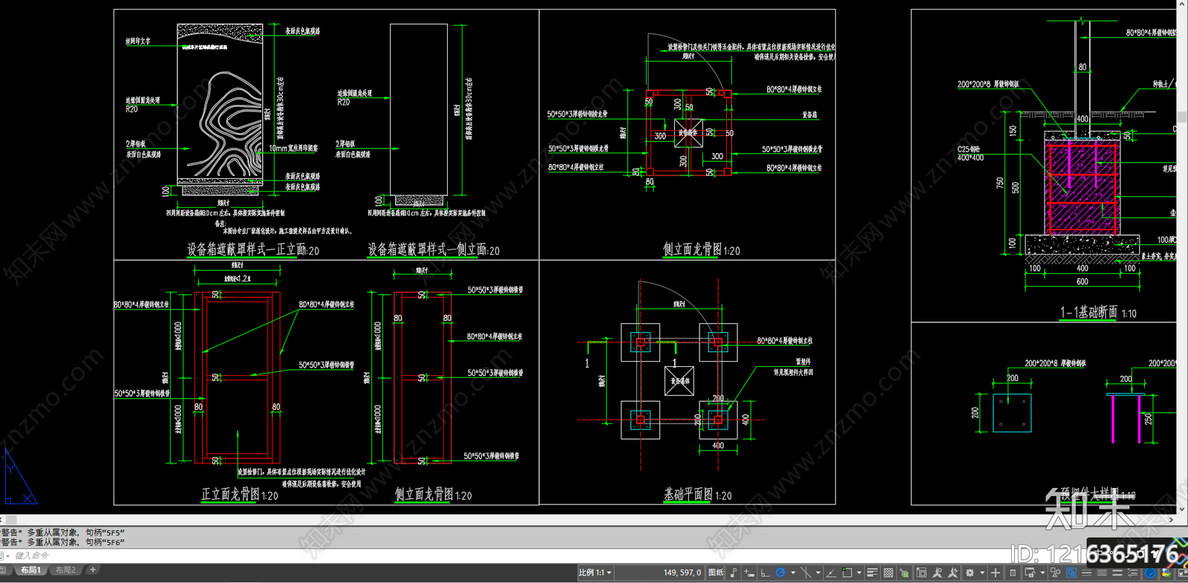The width and height of the screenshot is (1188, 583).
Task: Click the isometric drafting icon
Action: pyautogui.click(x=806, y=573)
